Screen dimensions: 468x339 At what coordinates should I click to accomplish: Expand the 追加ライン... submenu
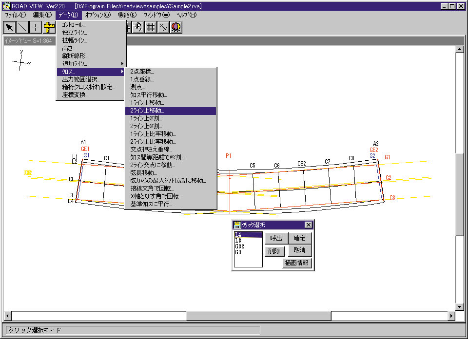pyautogui.click(x=91, y=63)
